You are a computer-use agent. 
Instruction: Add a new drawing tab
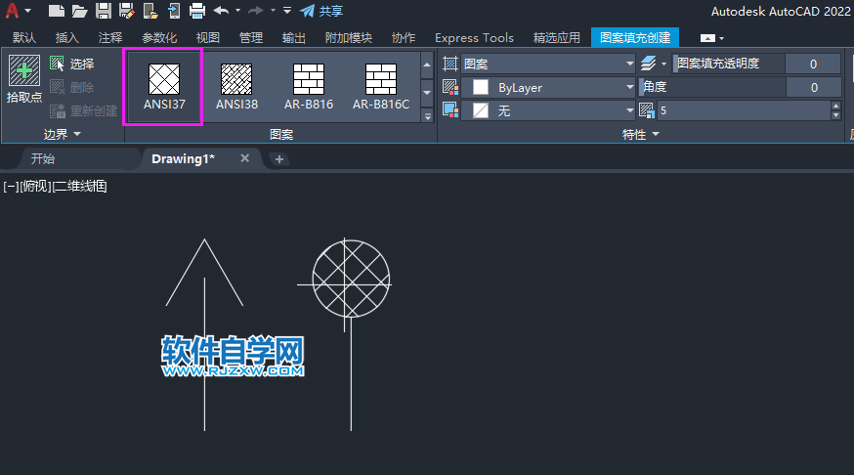click(x=278, y=159)
